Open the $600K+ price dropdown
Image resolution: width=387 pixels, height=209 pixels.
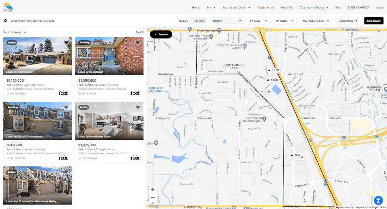[x=227, y=21]
